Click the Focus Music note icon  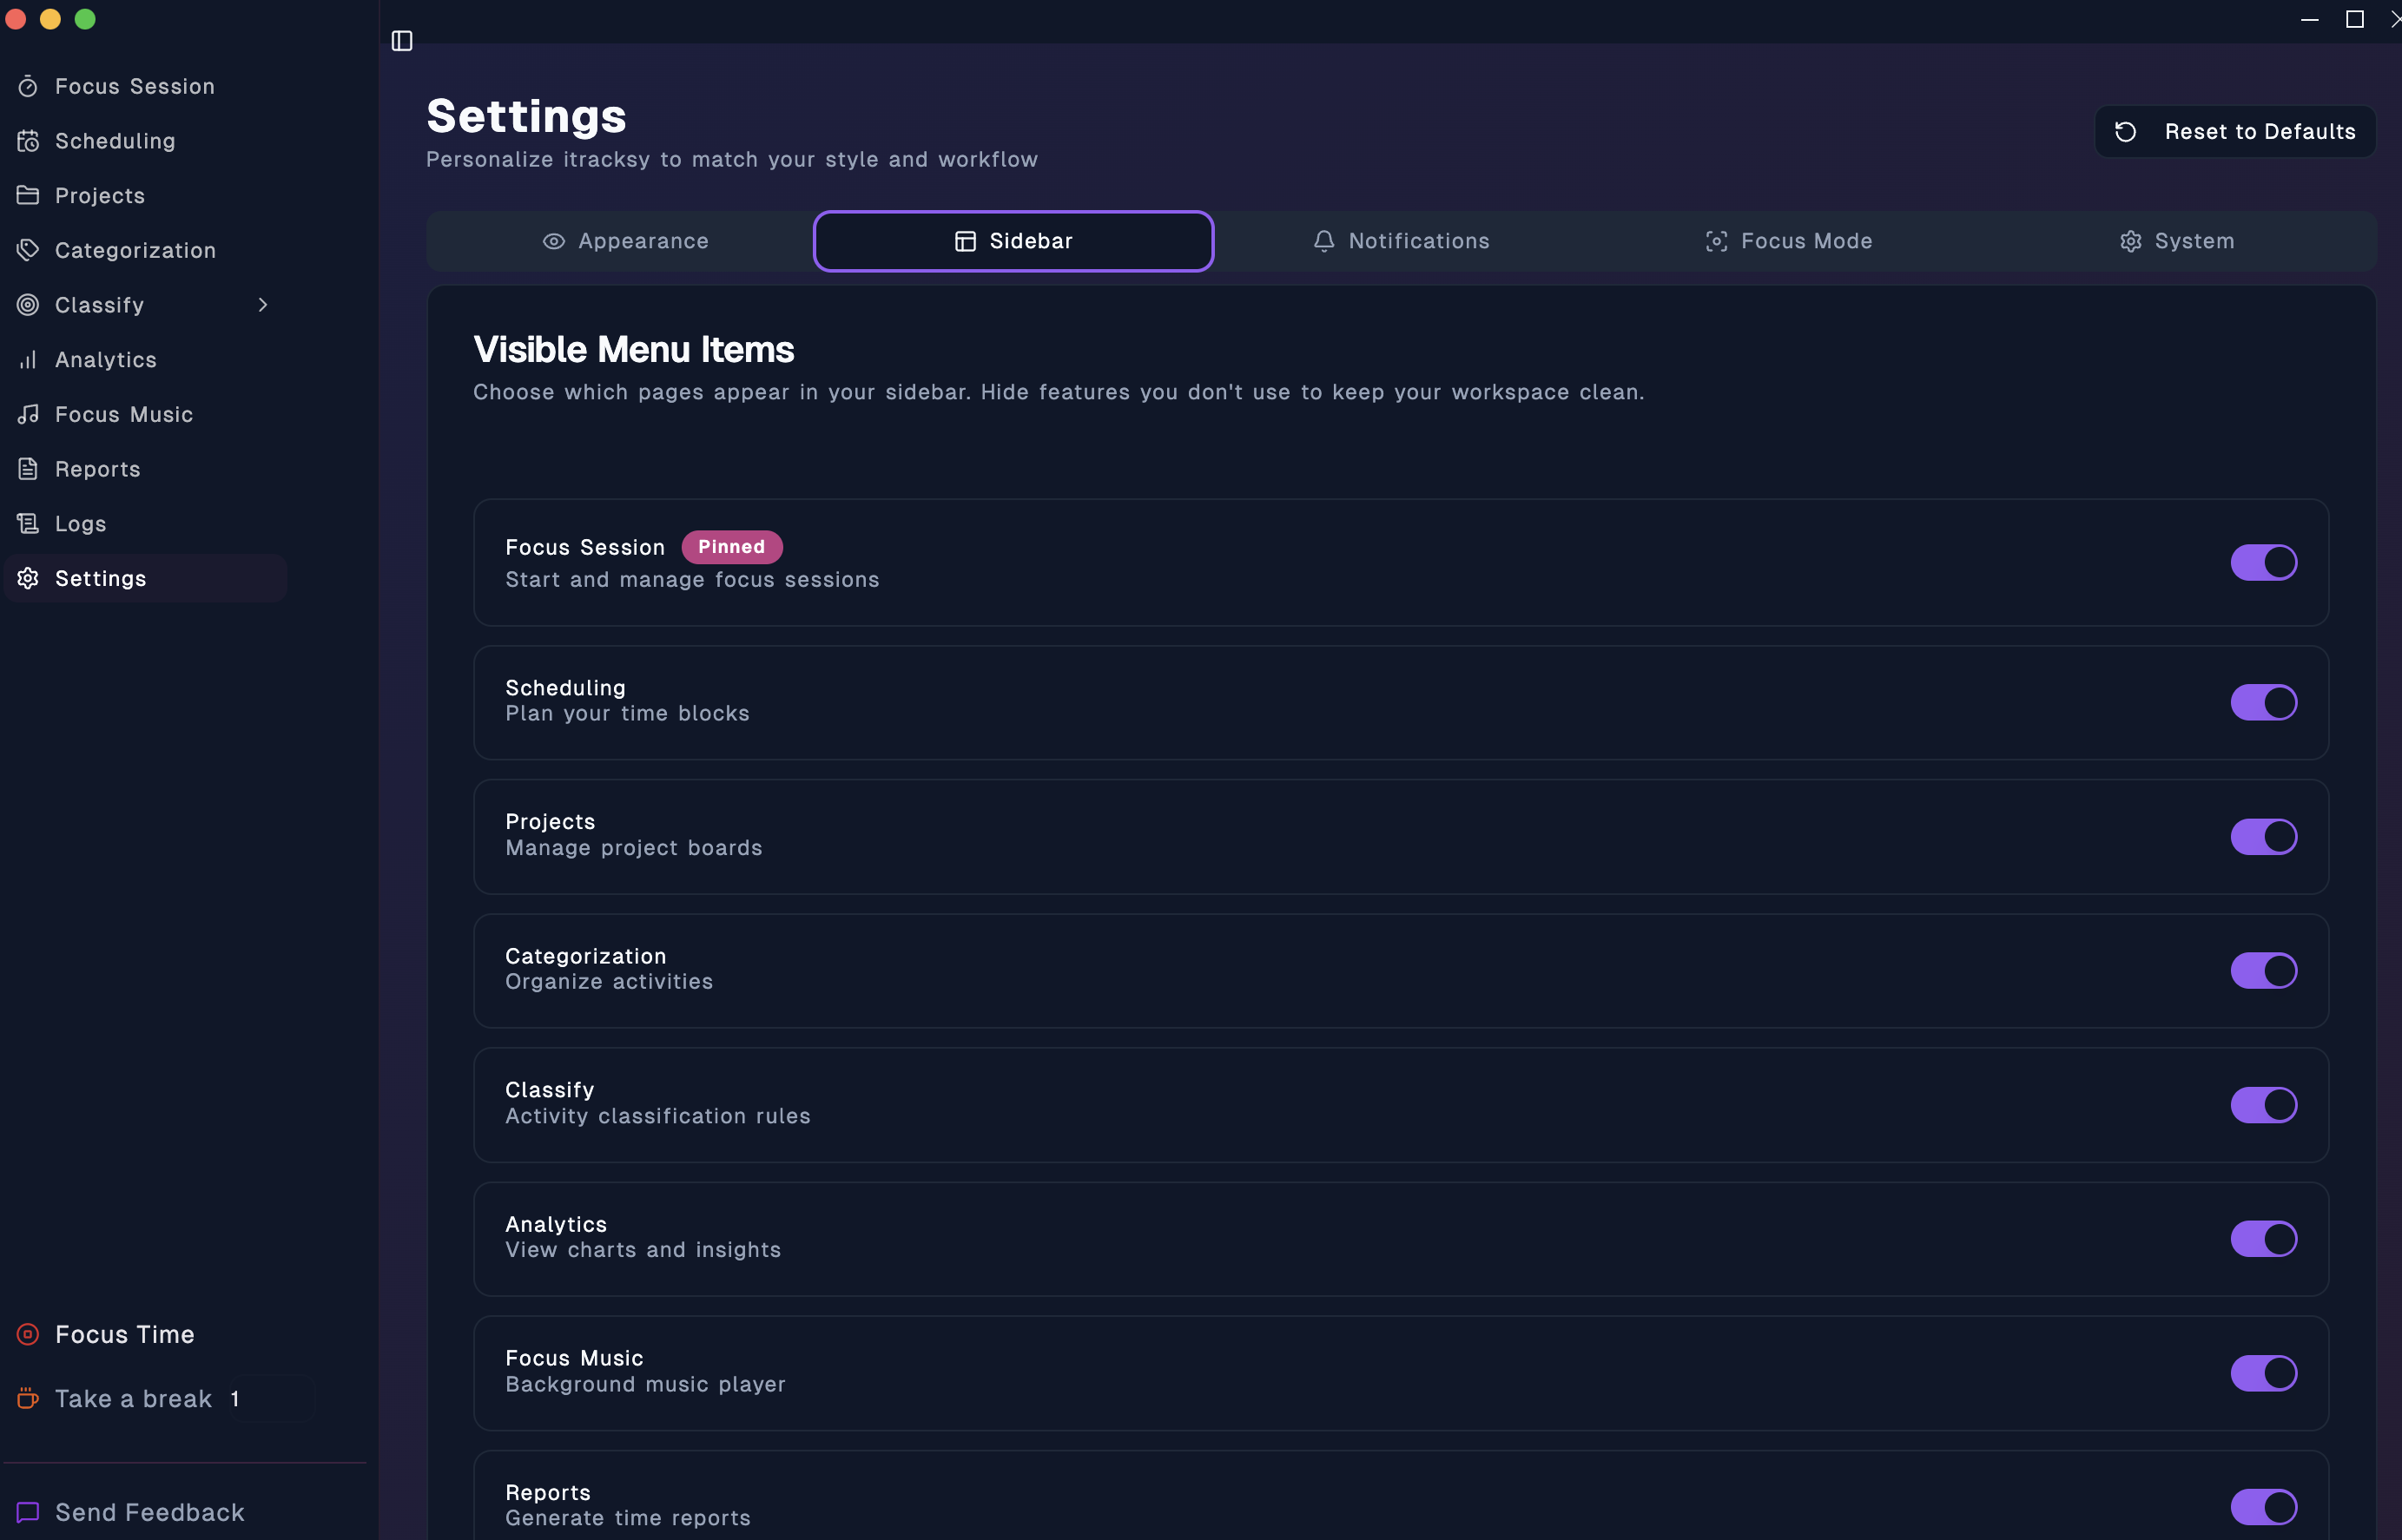click(28, 414)
